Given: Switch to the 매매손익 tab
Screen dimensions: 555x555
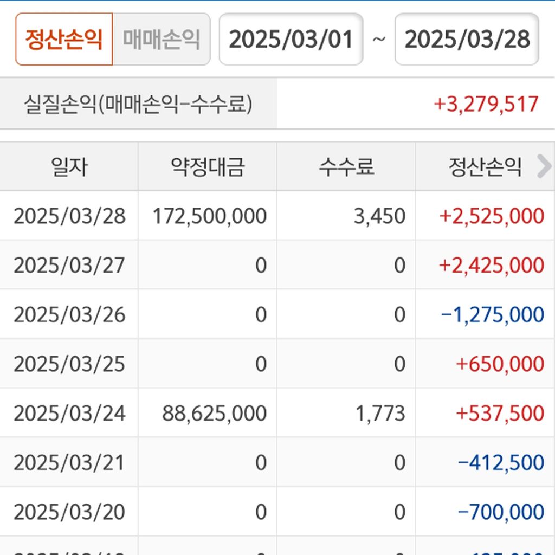Looking at the screenshot, I should pos(161,40).
